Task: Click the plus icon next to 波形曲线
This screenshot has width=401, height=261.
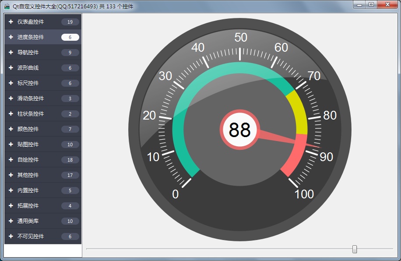Action: 11,68
